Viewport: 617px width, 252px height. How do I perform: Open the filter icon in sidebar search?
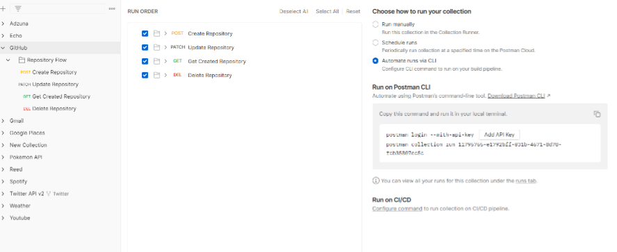[x=17, y=8]
